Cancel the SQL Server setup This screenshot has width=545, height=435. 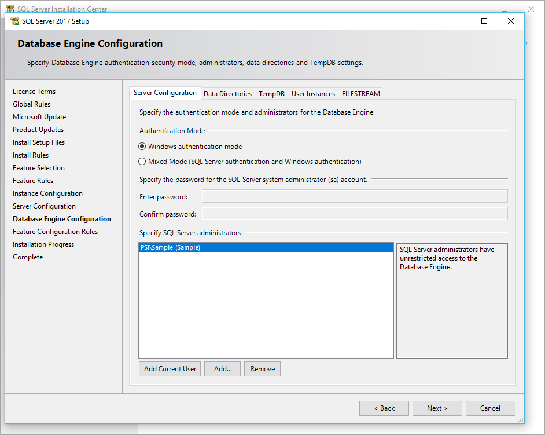tap(491, 408)
